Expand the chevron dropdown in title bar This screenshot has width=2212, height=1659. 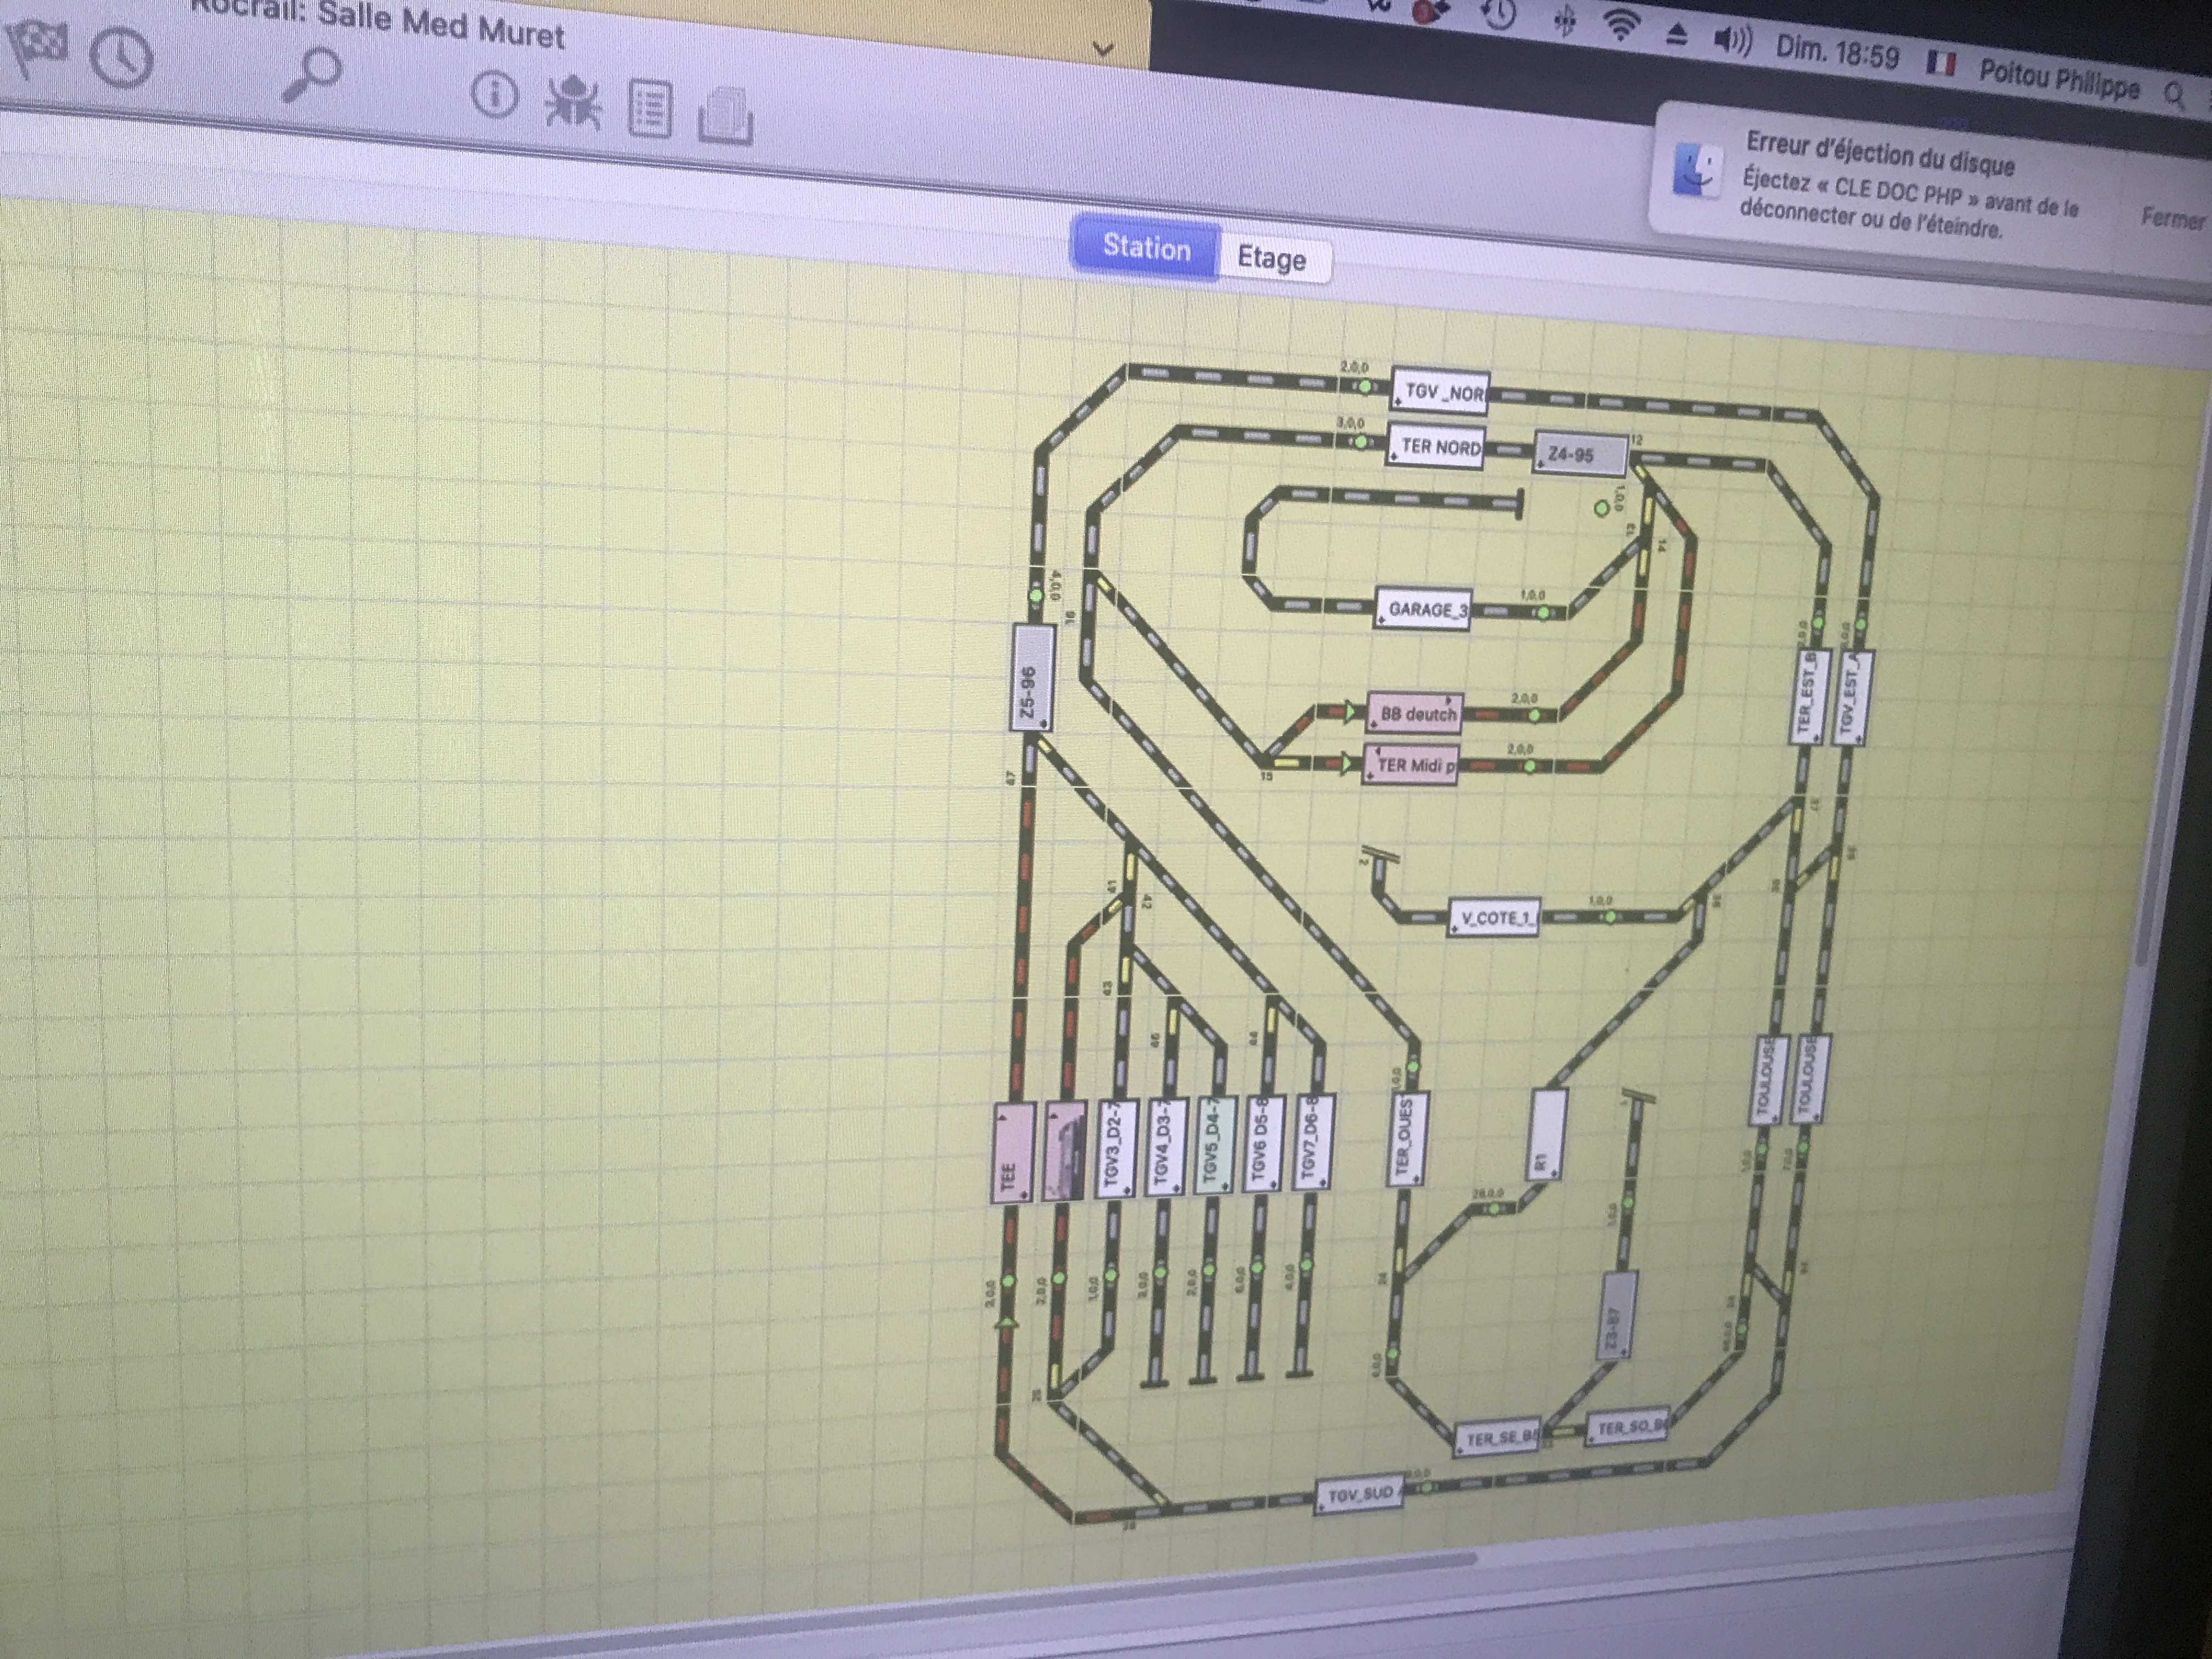point(1103,49)
